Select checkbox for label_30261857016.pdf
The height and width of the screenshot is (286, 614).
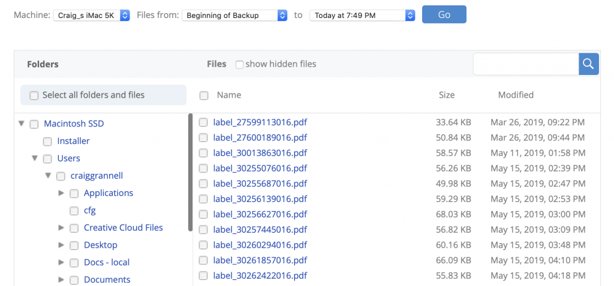pyautogui.click(x=203, y=261)
